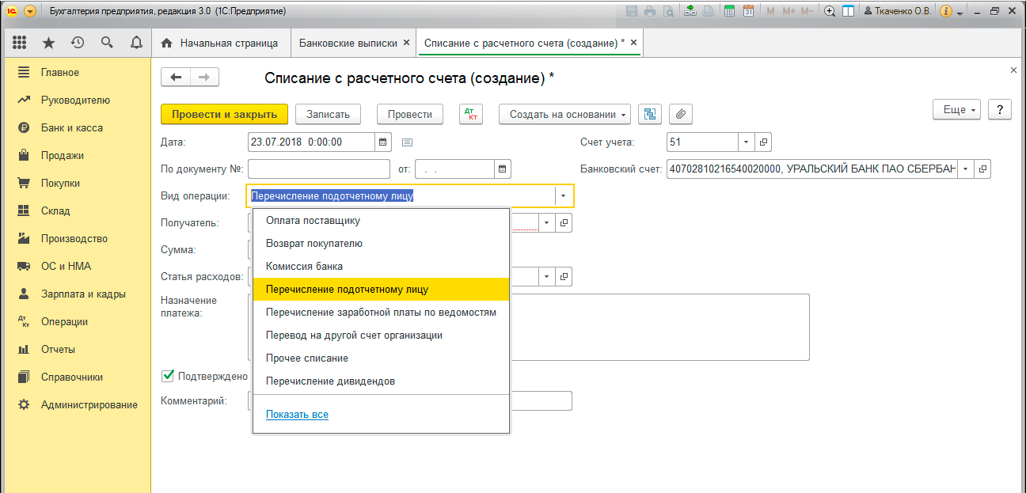Select Комиссия банка from the list
The height and width of the screenshot is (493, 1026).
[304, 267]
